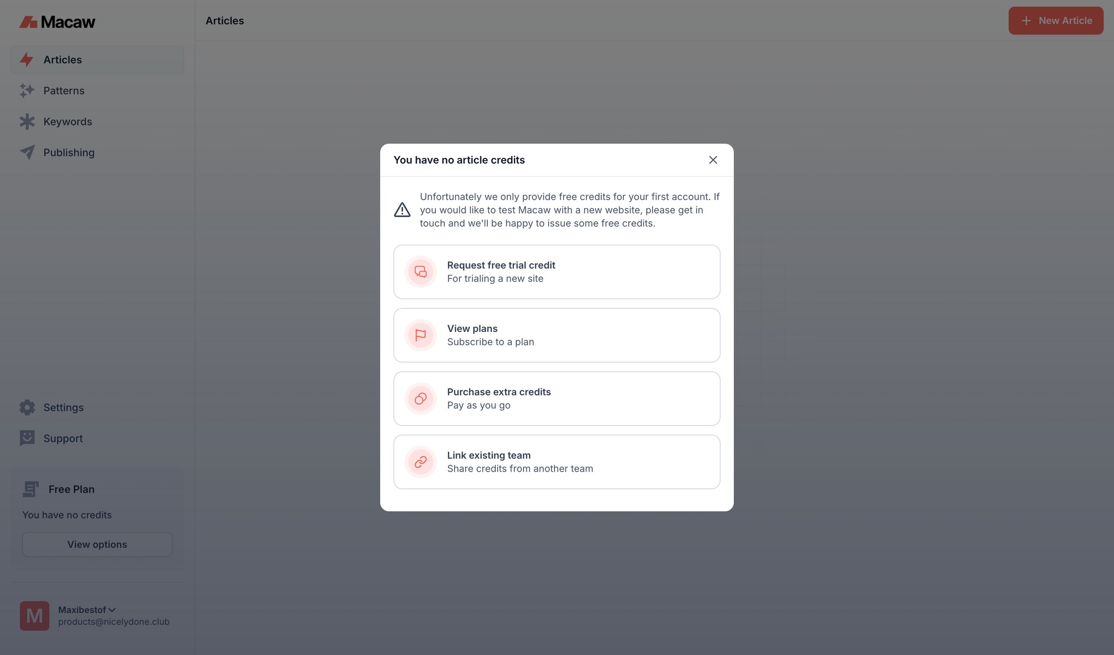Click the Patterns sparkle icon
The image size is (1114, 655).
point(27,91)
